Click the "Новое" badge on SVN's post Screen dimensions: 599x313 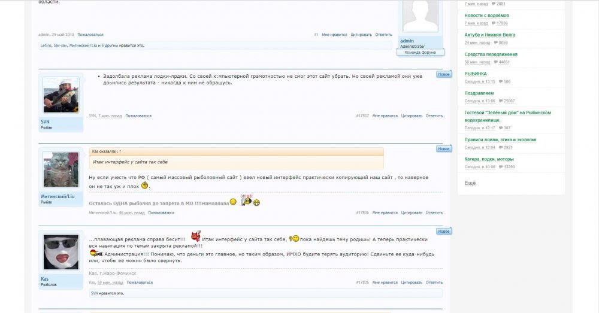click(443, 74)
